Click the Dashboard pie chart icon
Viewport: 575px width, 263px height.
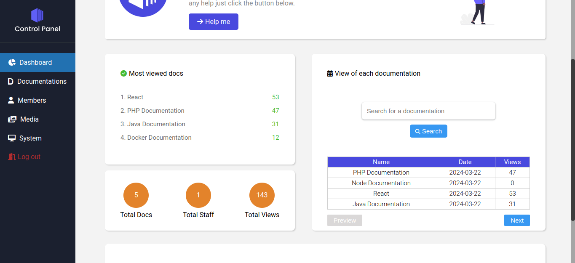pos(12,62)
